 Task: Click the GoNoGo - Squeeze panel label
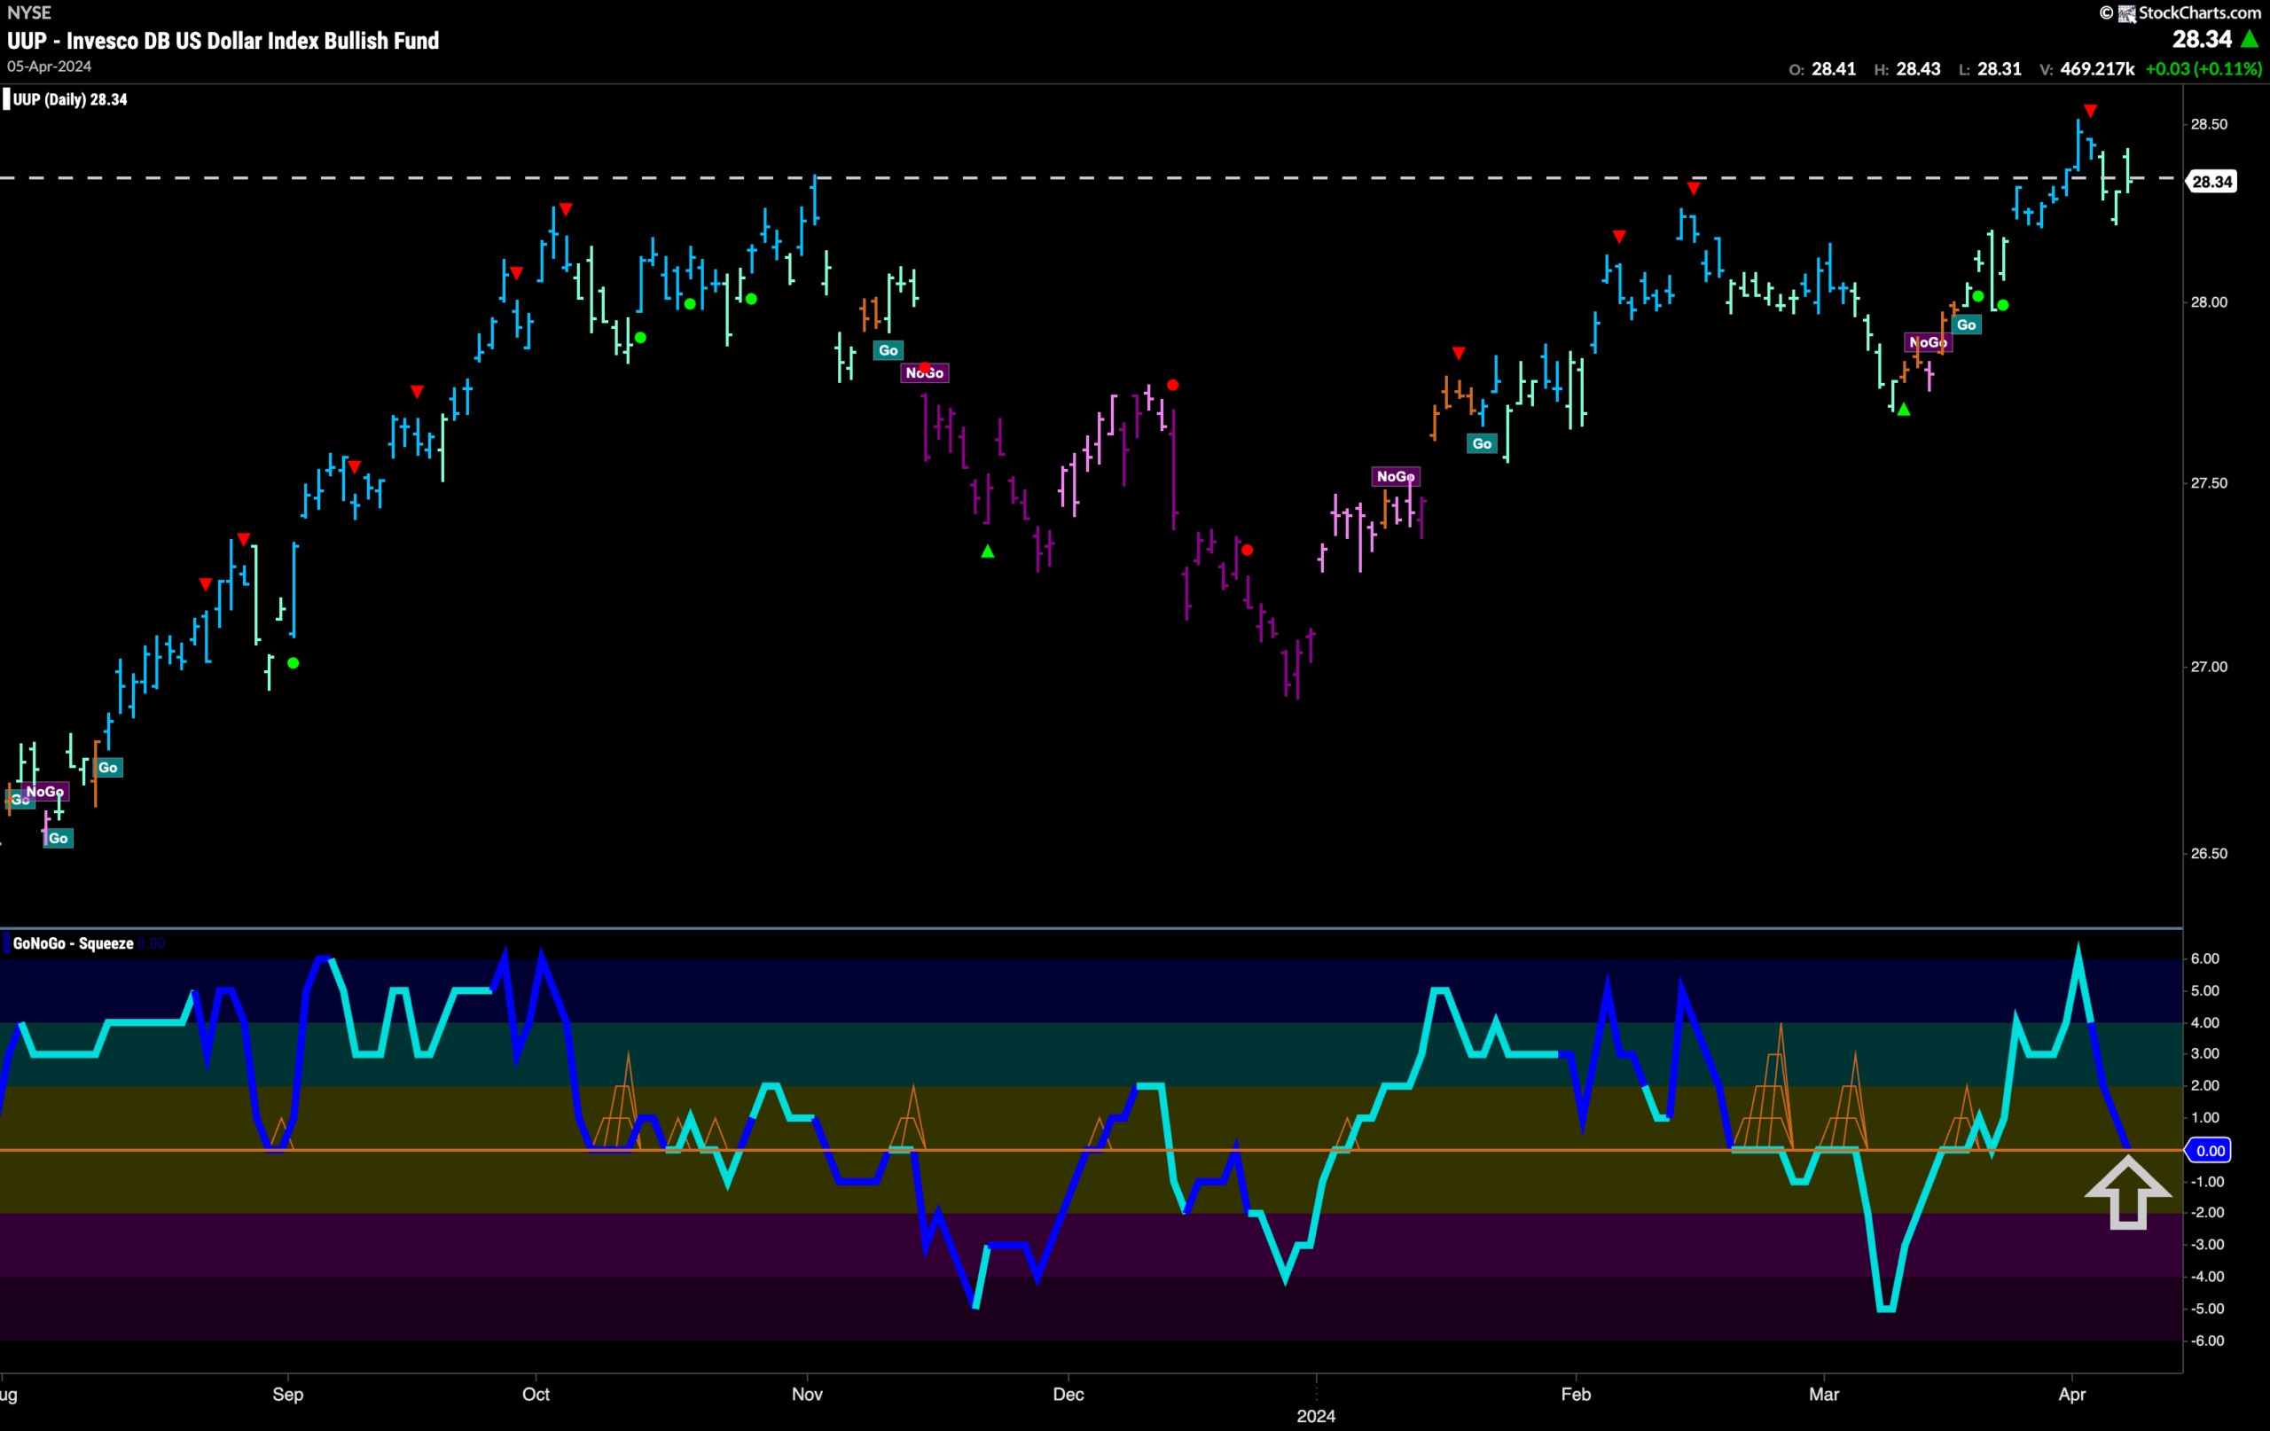coord(73,943)
